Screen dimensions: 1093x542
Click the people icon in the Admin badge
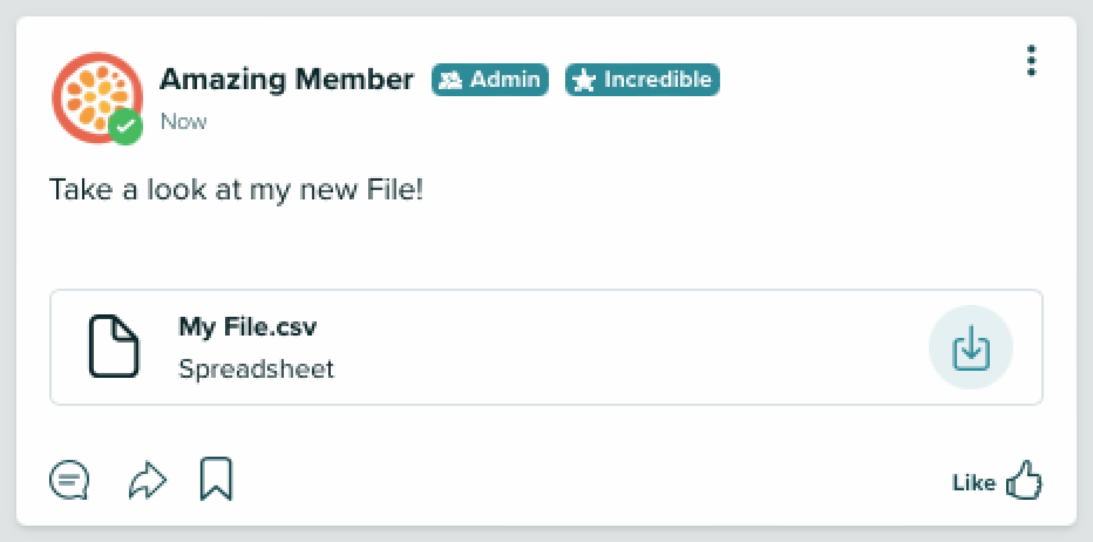(450, 80)
